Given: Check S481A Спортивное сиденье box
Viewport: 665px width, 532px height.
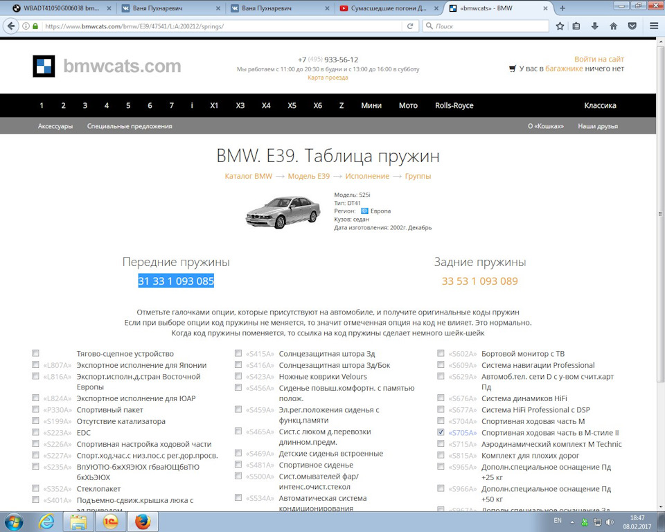Looking at the screenshot, I should coord(238,465).
